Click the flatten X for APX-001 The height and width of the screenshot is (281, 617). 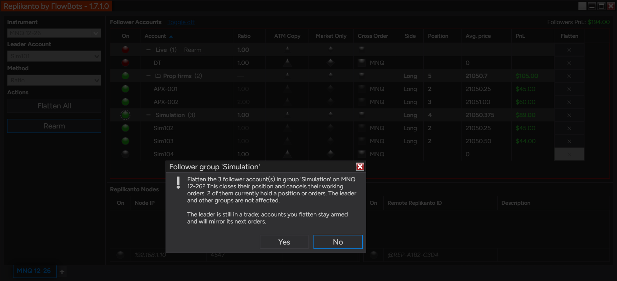tap(569, 89)
